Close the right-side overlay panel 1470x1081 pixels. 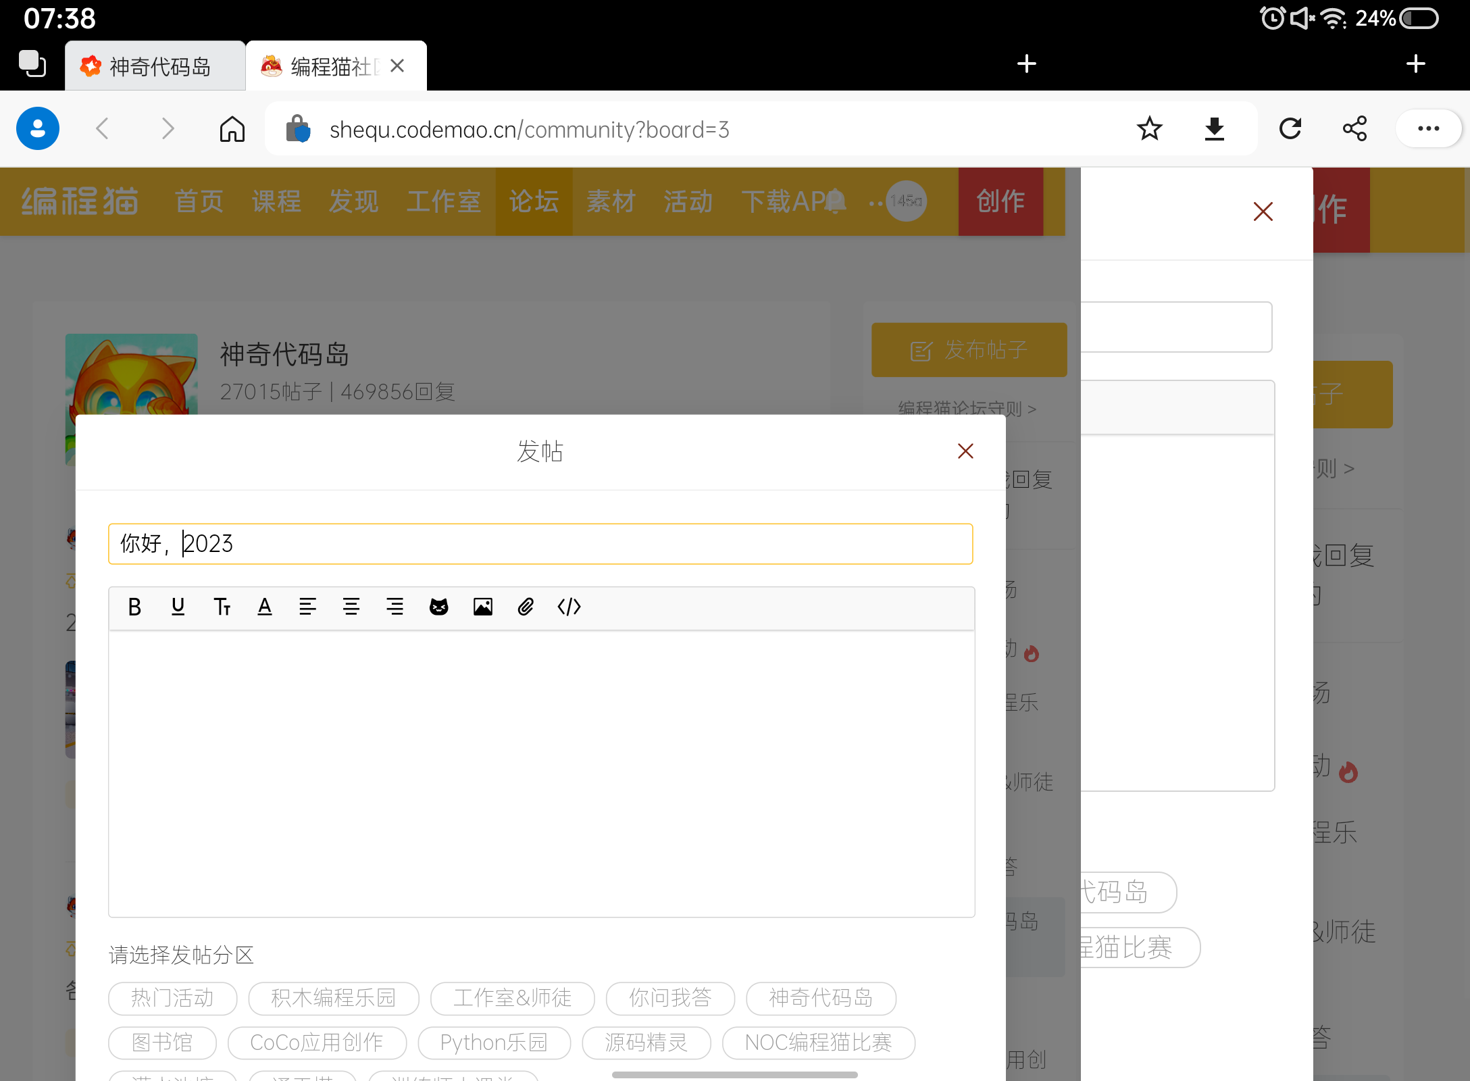point(1263,211)
